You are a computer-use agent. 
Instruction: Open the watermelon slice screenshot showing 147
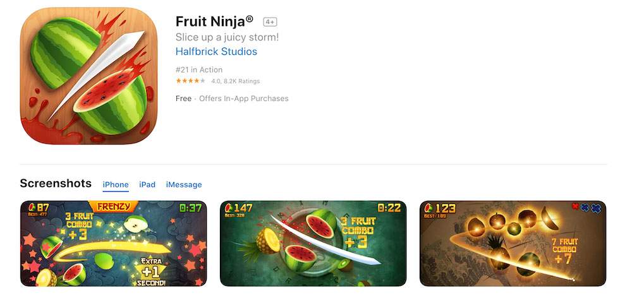[313, 244]
